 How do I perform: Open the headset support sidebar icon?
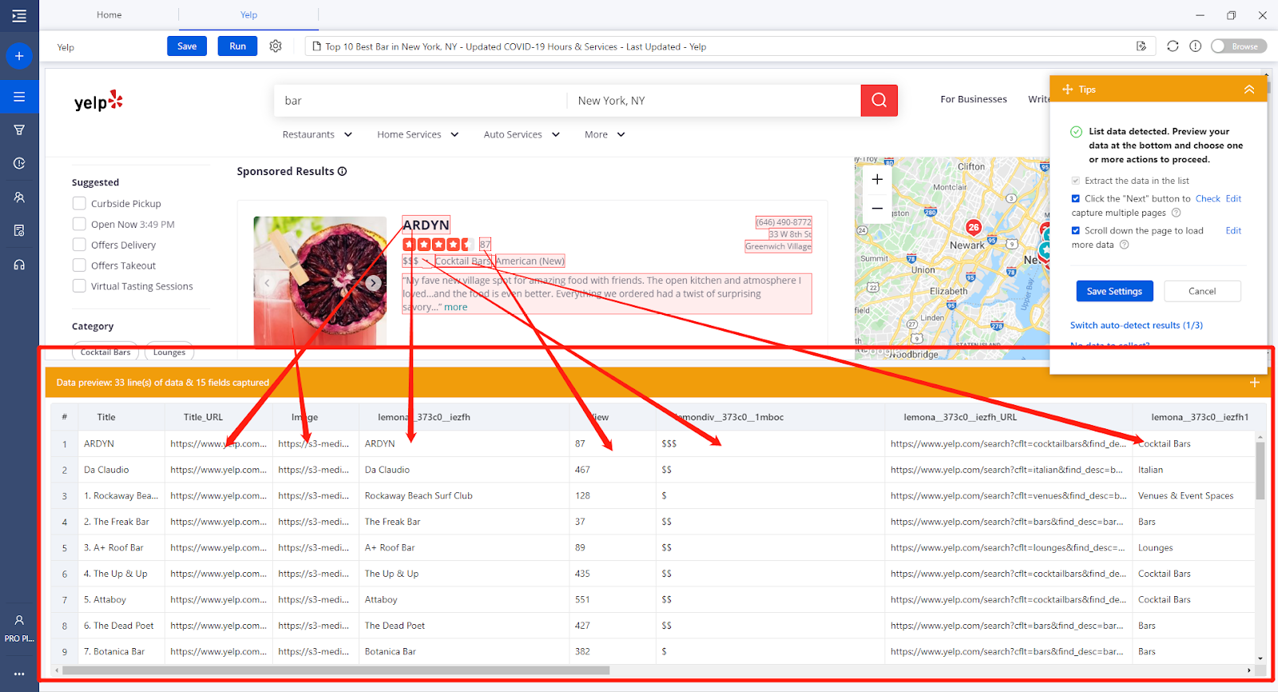[x=19, y=264]
